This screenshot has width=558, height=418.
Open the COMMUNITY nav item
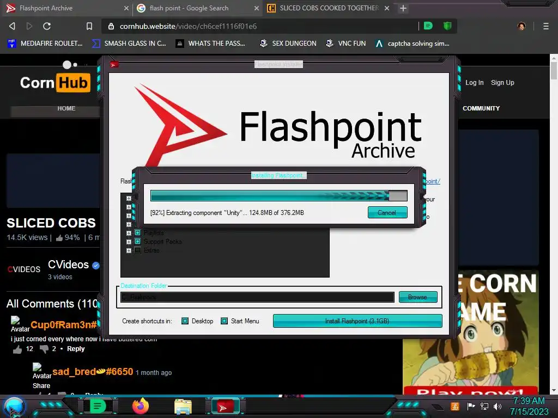[481, 108]
